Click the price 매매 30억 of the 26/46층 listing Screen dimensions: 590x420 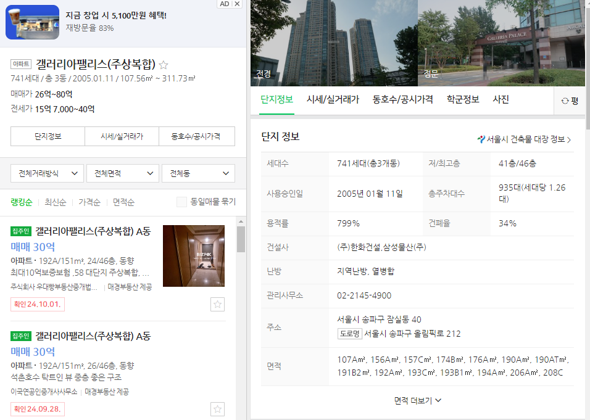tap(33, 352)
